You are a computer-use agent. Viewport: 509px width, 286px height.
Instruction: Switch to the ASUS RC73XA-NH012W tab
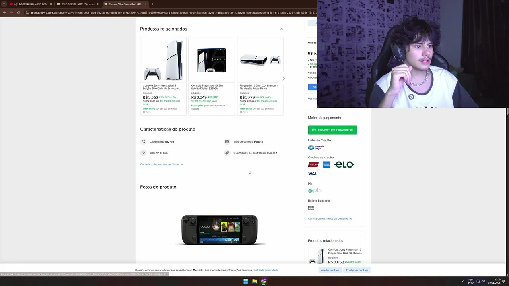pyautogui.click(x=78, y=4)
